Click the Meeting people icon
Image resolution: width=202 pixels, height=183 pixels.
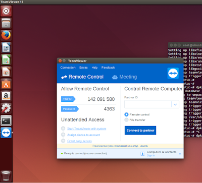115,77
